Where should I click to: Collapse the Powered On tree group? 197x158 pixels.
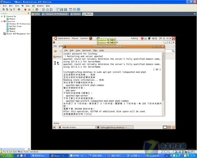point(2,16)
